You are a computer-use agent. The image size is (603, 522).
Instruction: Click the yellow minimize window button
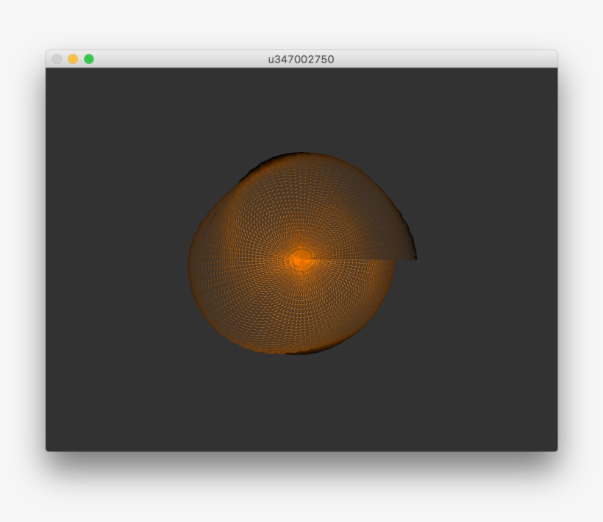73,58
